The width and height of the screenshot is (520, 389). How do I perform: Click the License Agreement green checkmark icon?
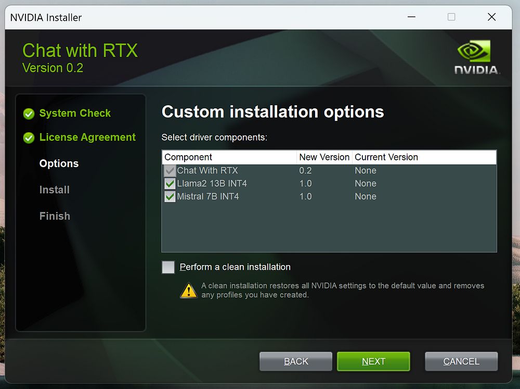tap(29, 137)
